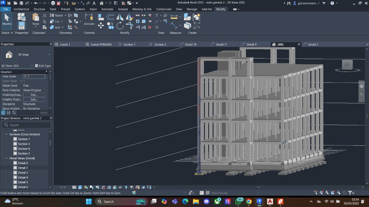Open the 3D View type selector dropdown
The width and height of the screenshot is (369, 207).
[x=49, y=55]
